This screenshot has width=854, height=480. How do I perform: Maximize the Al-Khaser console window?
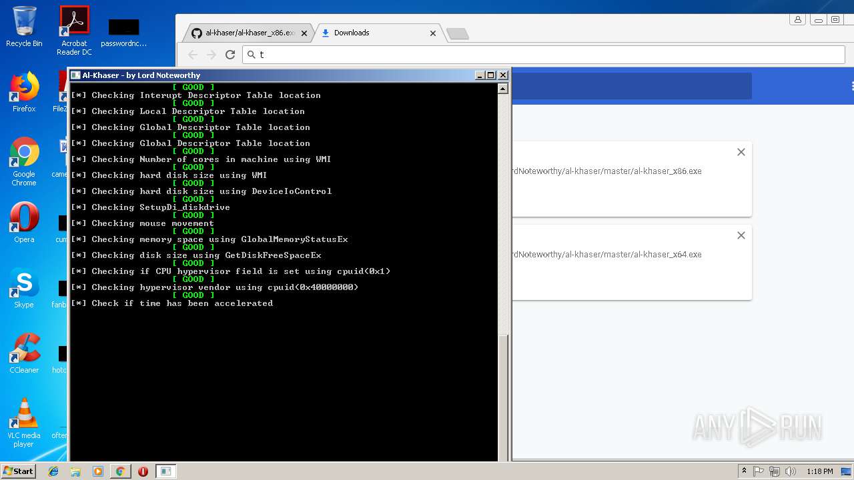[491, 75]
